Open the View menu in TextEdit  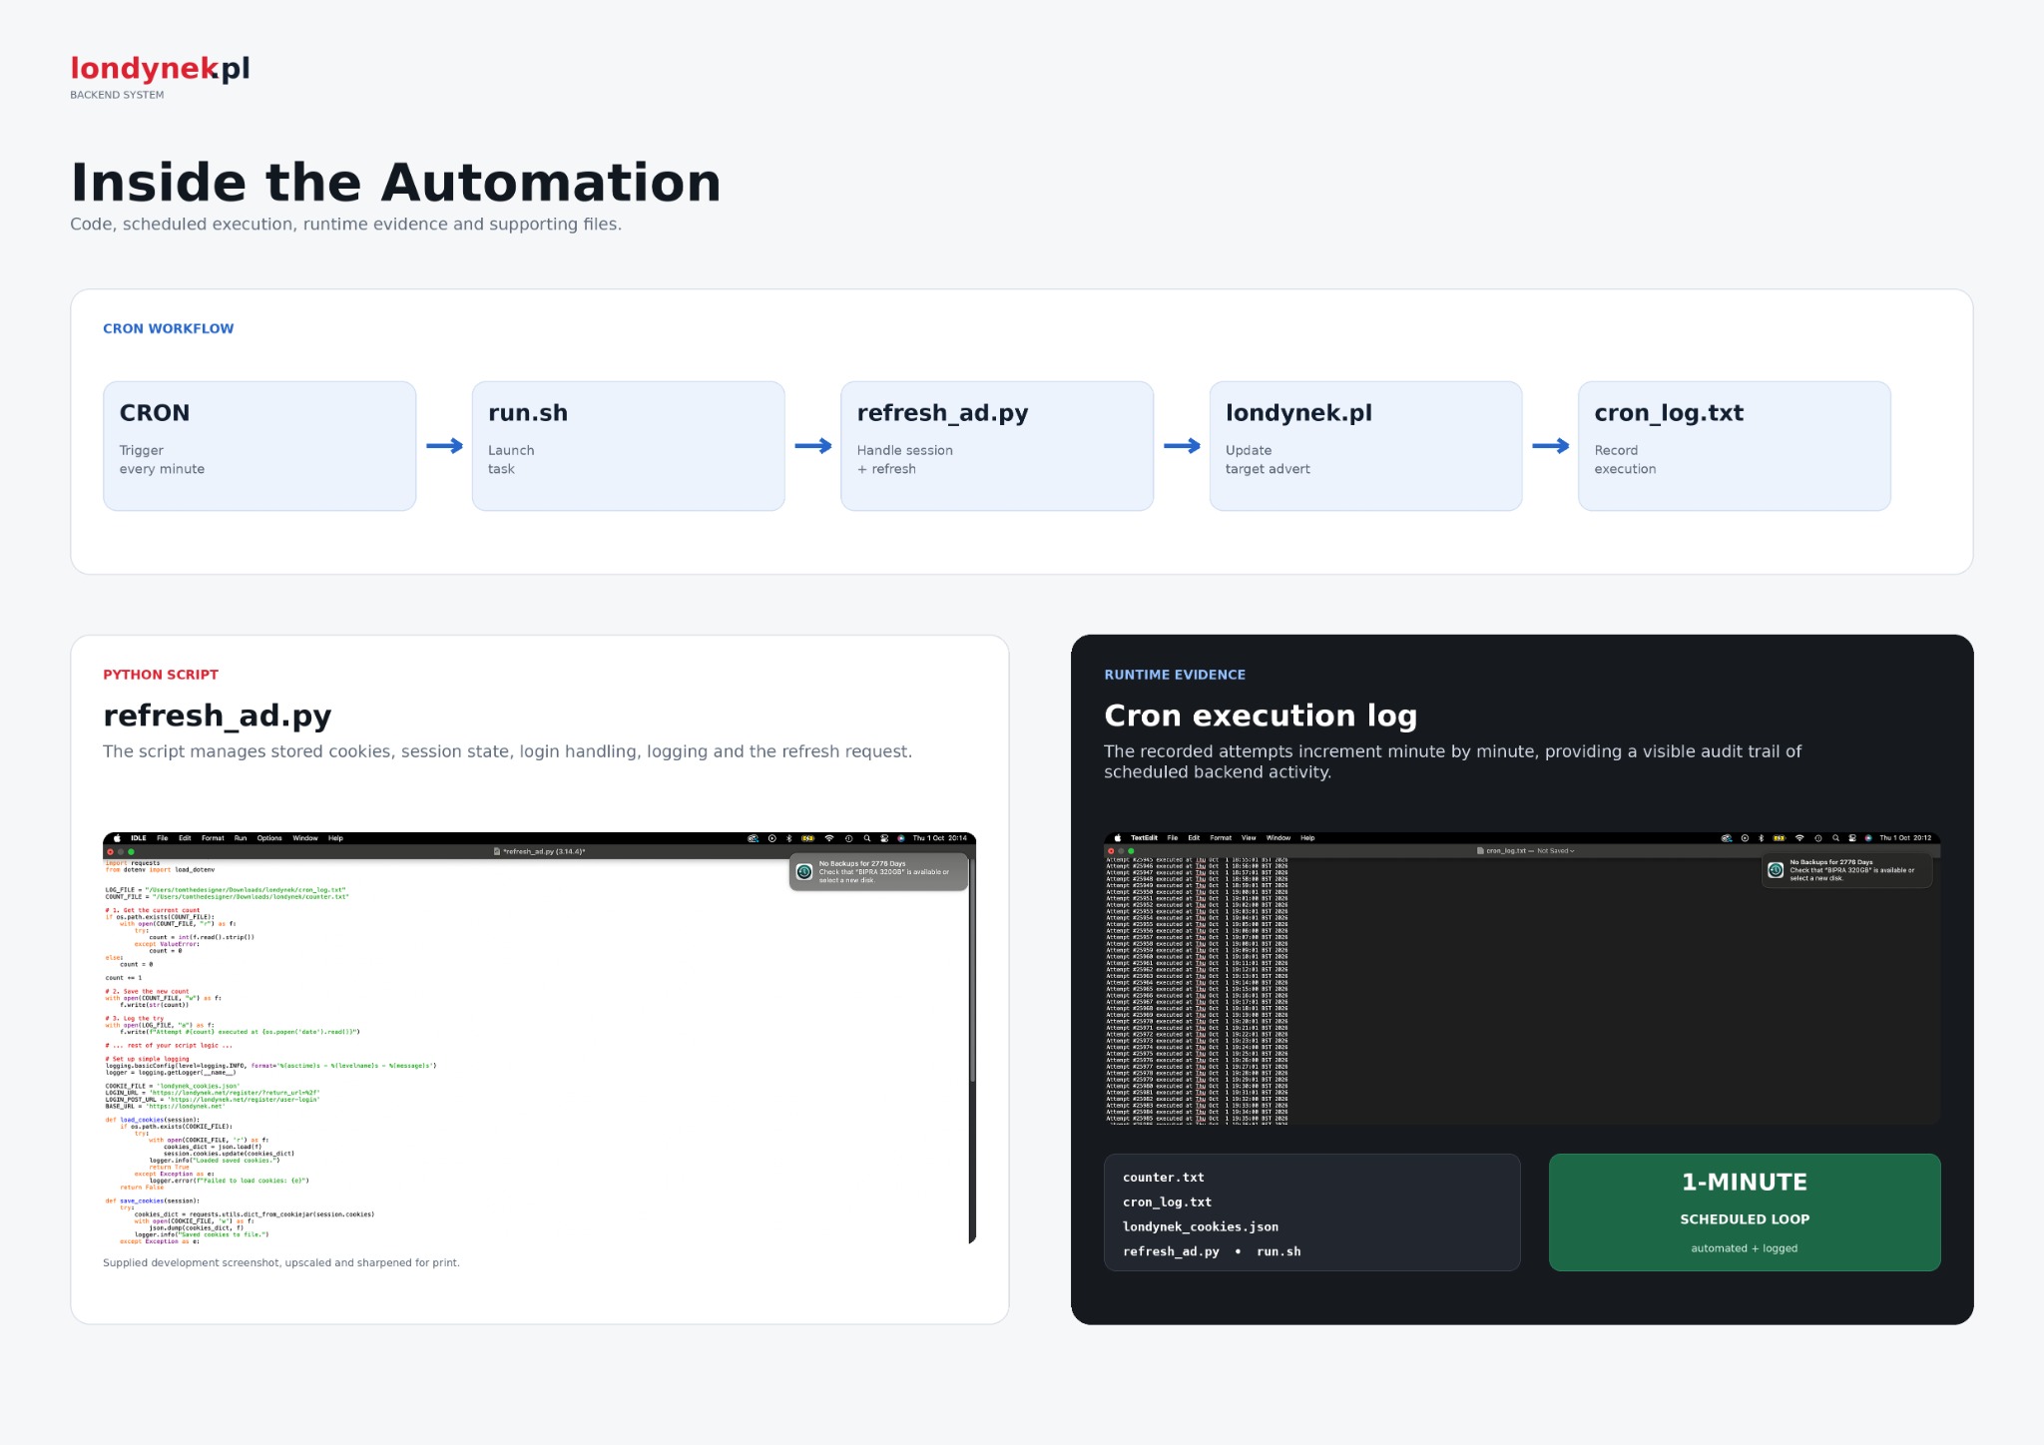[1249, 838]
